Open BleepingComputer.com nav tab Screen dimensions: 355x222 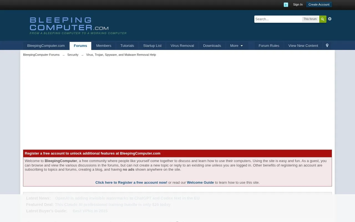pos(46,46)
